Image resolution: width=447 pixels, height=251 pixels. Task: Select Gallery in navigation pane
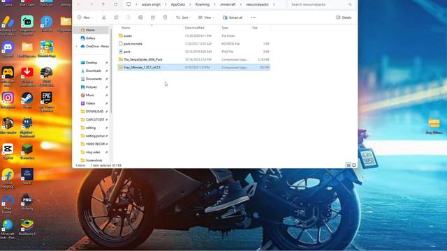[x=91, y=38]
